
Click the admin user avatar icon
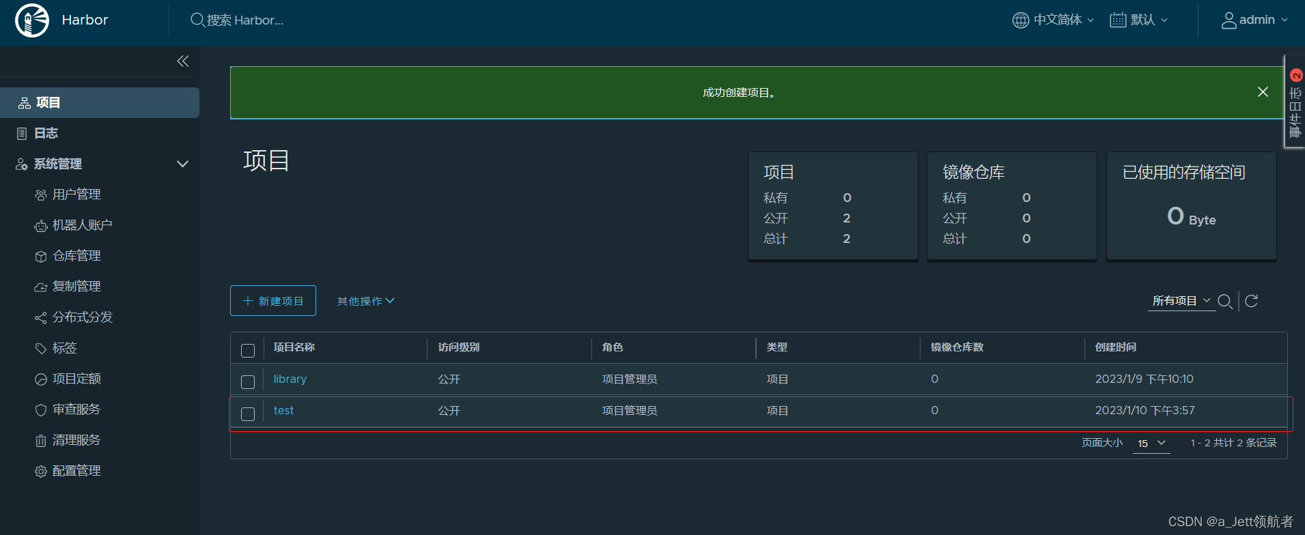(1229, 20)
